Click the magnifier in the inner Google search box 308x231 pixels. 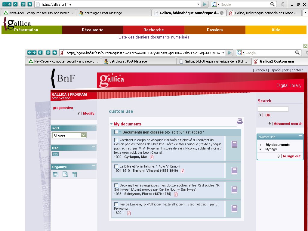tap(297, 53)
